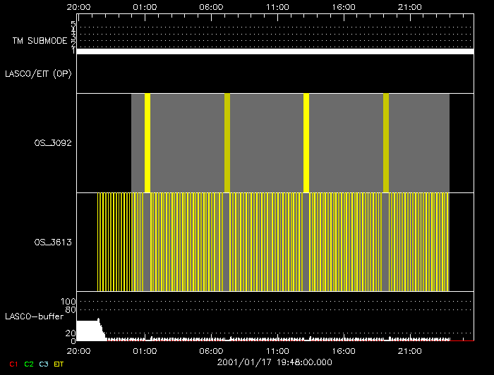The width and height of the screenshot is (494, 375).
Task: Click the white TM SUBMODE level bar
Action: coord(275,51)
